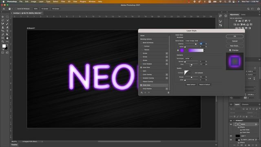Select the Lasso tool
This screenshot has height=147, width=261.
pos(3,20)
